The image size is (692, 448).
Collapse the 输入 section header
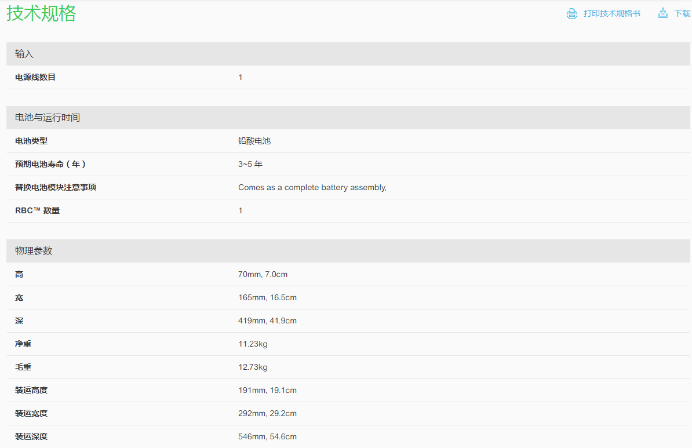pyautogui.click(x=24, y=54)
